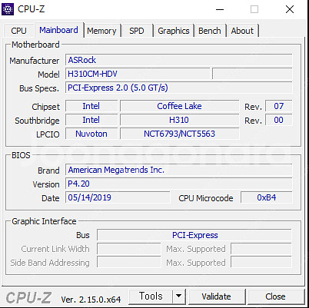Image resolution: width=309 pixels, height=308 pixels.
Task: Click the Current Link Width empty field
Action: tap(129, 249)
